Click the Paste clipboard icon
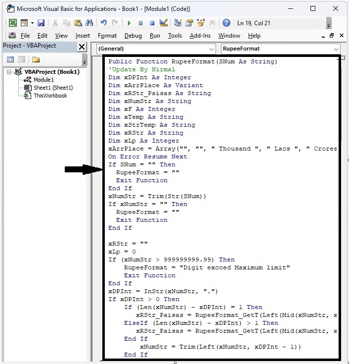This screenshot has height=364, width=349. [x=78, y=23]
